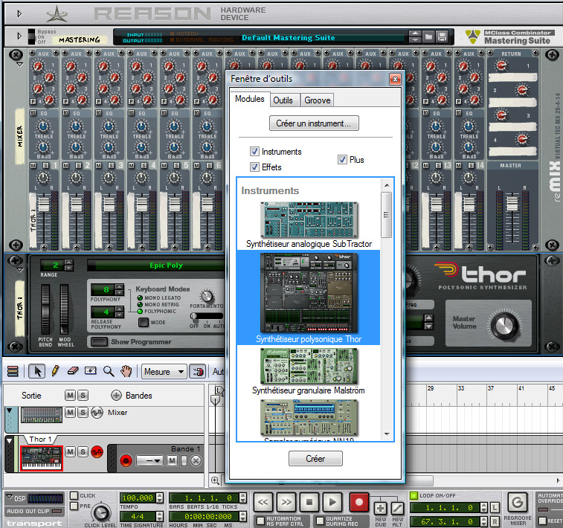
Task: Select the Pencil tool
Action: (x=55, y=371)
